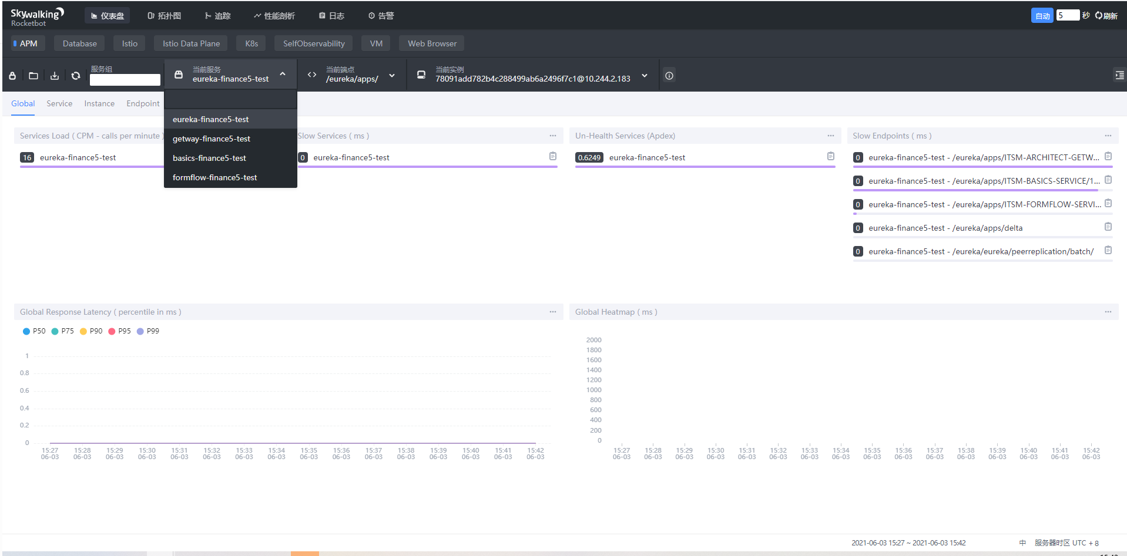Select getway-finance5-test from service list
This screenshot has width=1127, height=556.
point(212,139)
